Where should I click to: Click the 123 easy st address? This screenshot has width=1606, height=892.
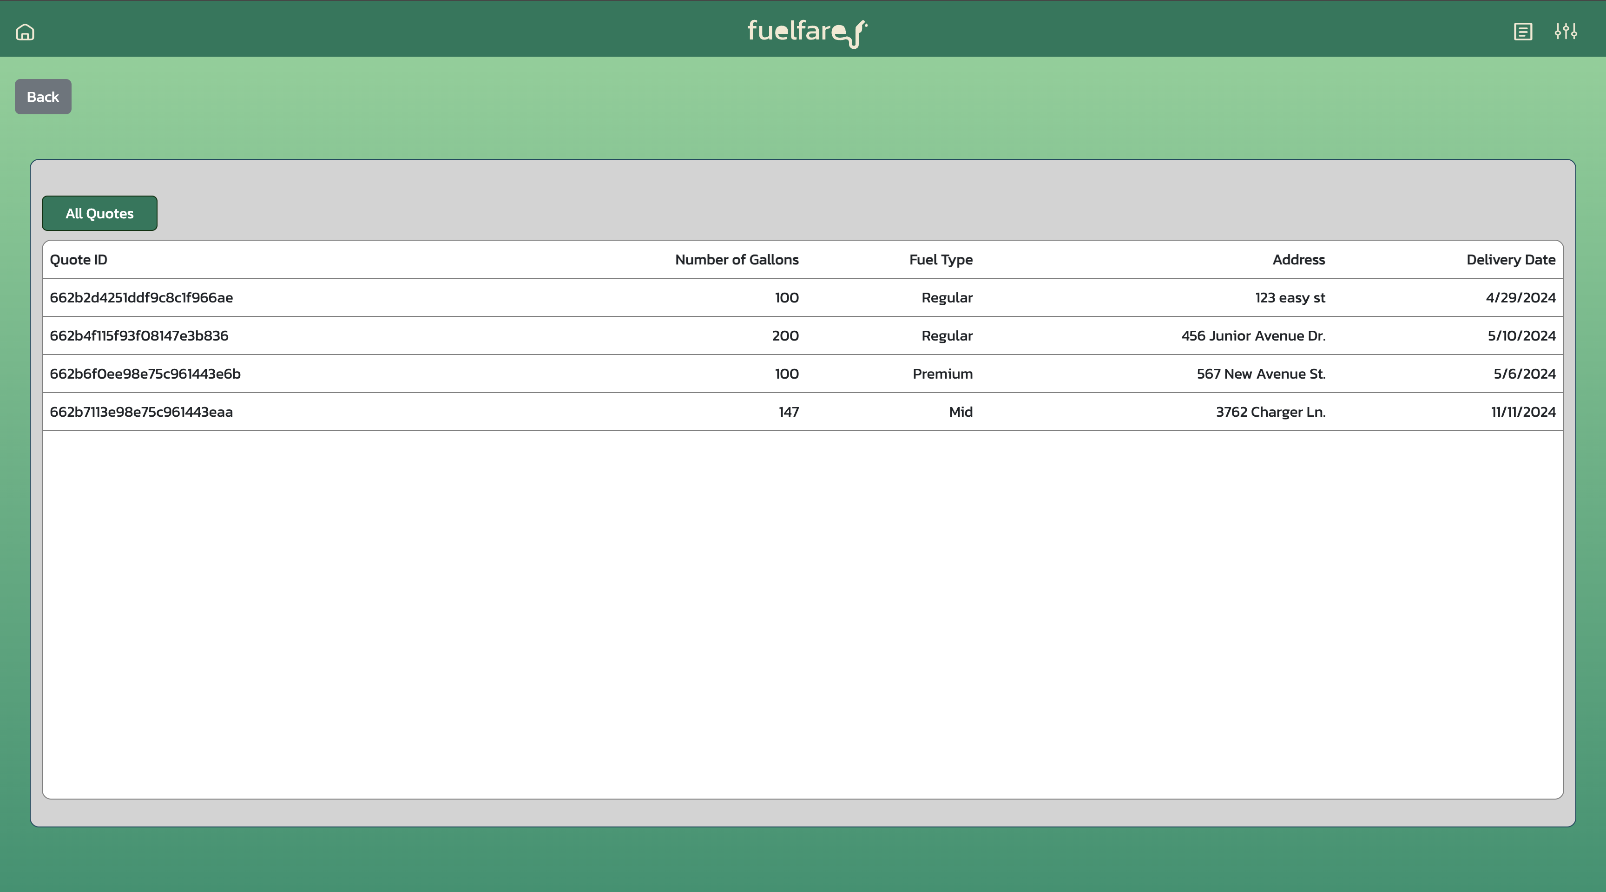point(1289,298)
